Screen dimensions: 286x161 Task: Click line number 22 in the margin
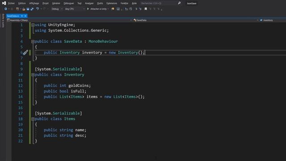(21, 141)
